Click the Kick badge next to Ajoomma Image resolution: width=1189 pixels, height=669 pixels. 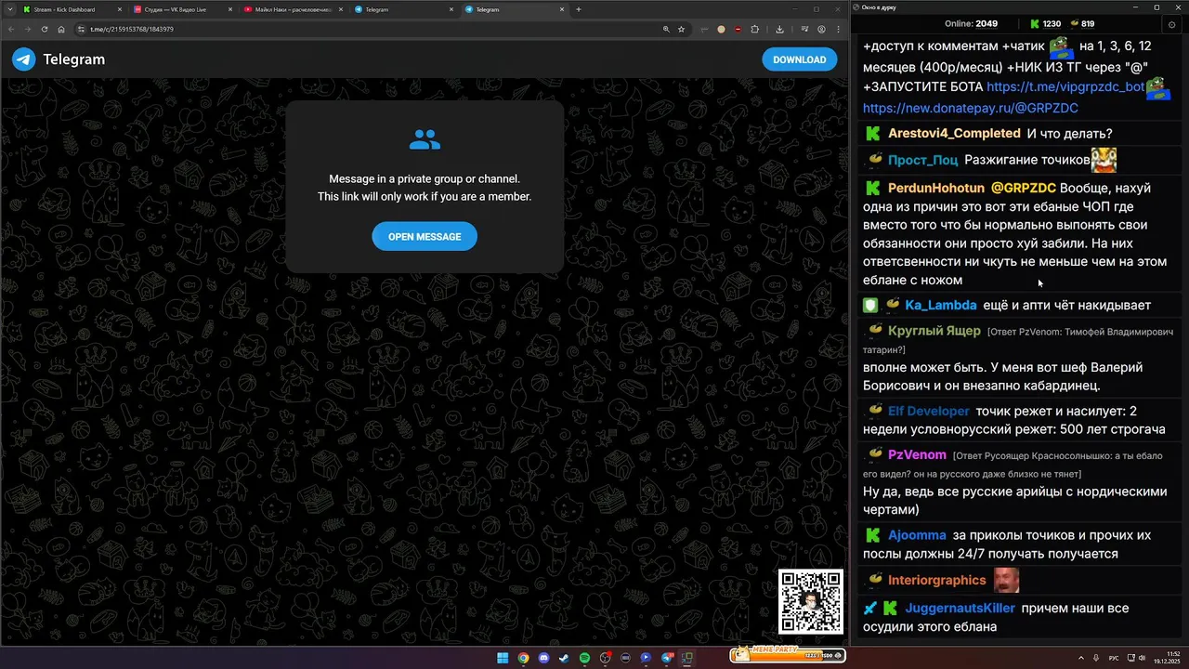coord(873,535)
